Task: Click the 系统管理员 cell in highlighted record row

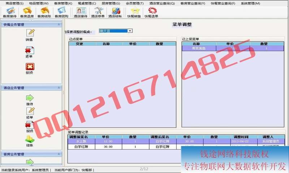Action: pos(271,141)
